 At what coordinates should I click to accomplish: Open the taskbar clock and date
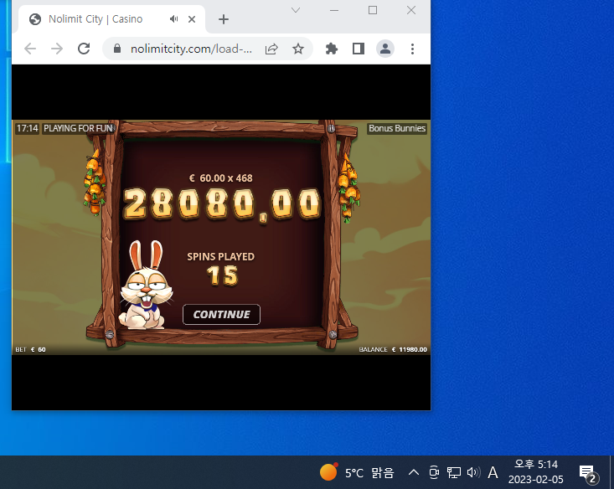pos(536,472)
